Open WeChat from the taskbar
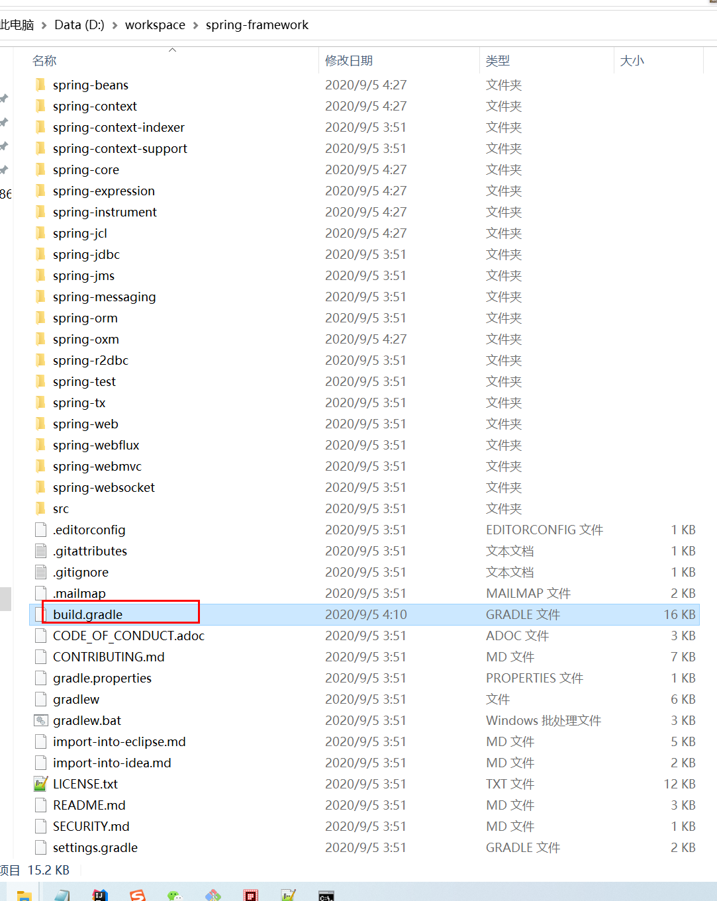 [175, 895]
